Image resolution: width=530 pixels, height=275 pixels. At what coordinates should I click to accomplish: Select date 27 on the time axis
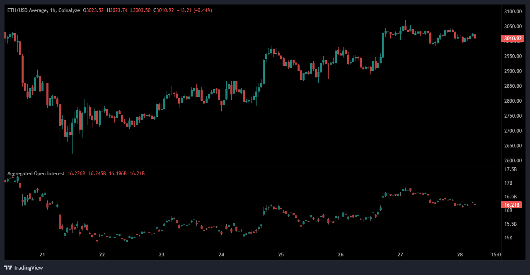coord(400,255)
